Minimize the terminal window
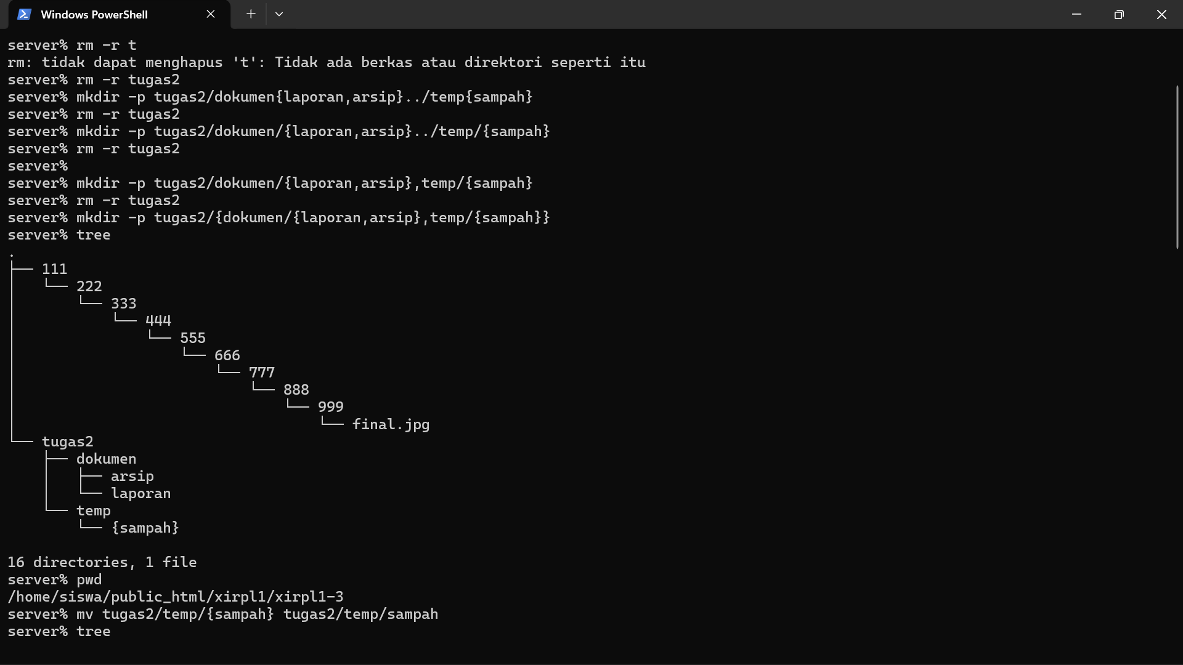This screenshot has width=1183, height=665. [x=1076, y=14]
